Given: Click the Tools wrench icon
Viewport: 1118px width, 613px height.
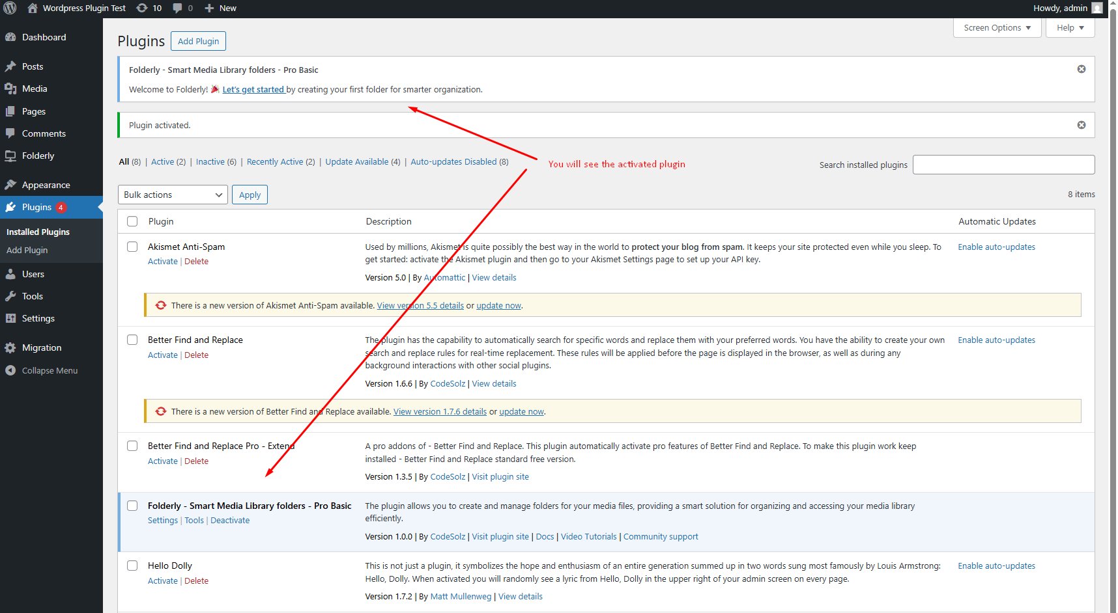Looking at the screenshot, I should (x=10, y=296).
